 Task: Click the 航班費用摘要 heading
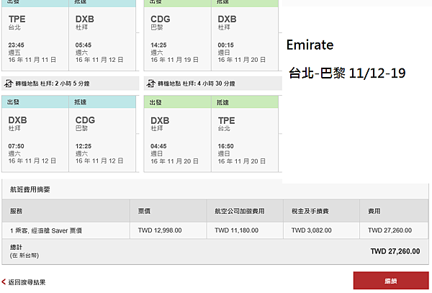[30, 189]
